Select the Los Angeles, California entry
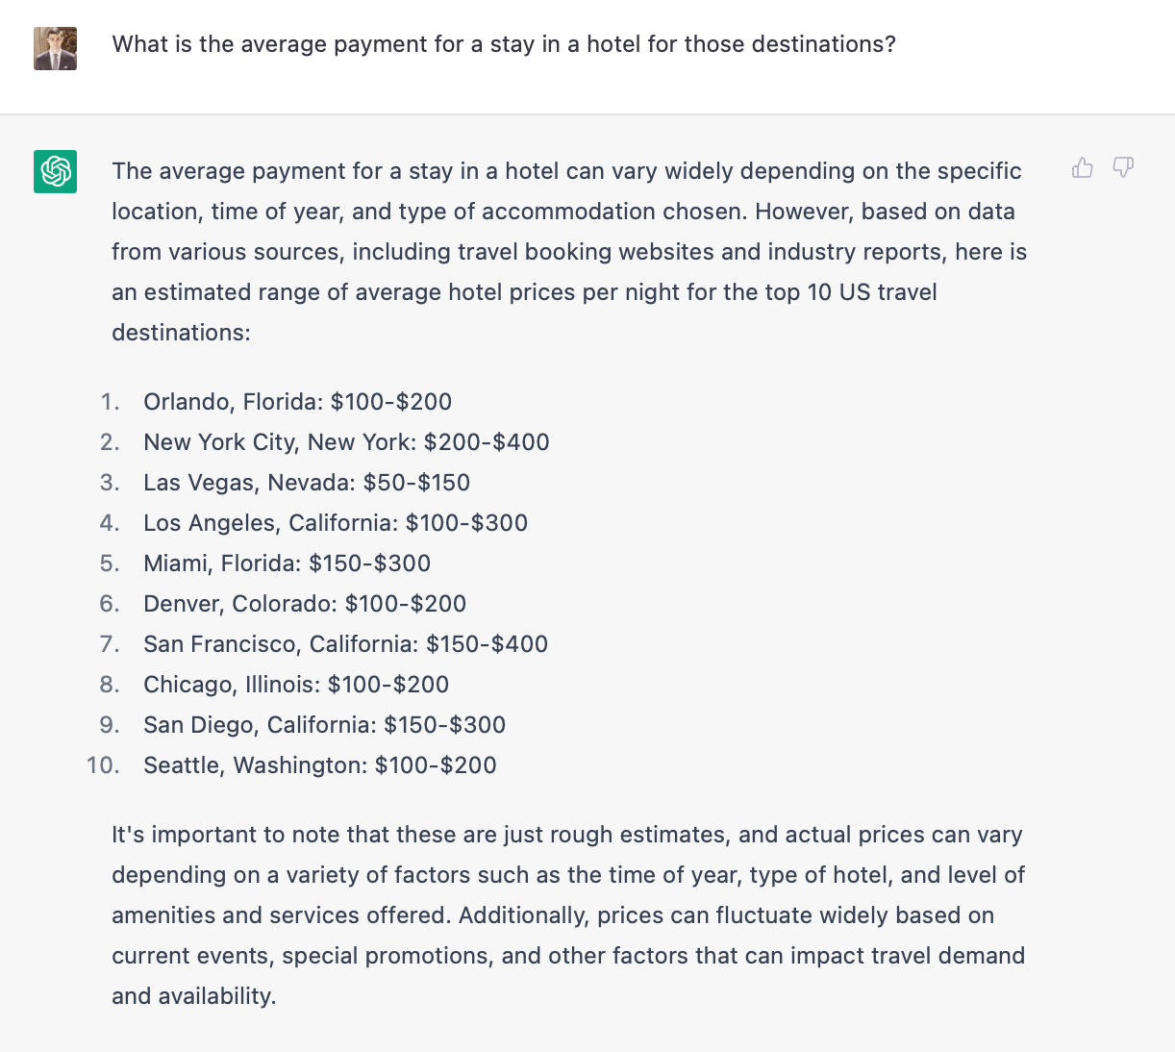 336,523
